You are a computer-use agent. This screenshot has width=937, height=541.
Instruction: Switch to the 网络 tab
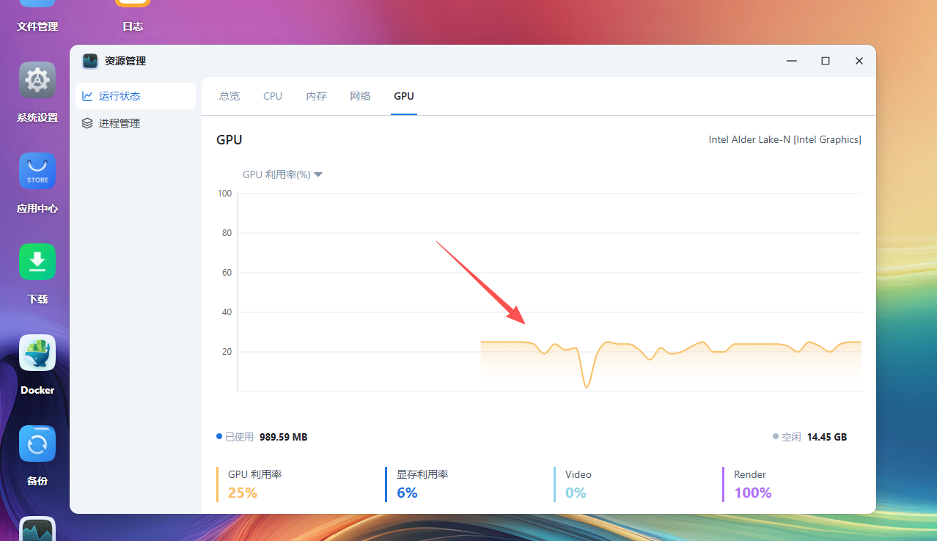[360, 96]
